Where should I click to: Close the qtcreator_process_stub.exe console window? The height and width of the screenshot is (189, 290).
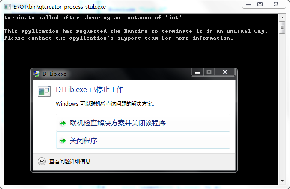pos(276,4)
